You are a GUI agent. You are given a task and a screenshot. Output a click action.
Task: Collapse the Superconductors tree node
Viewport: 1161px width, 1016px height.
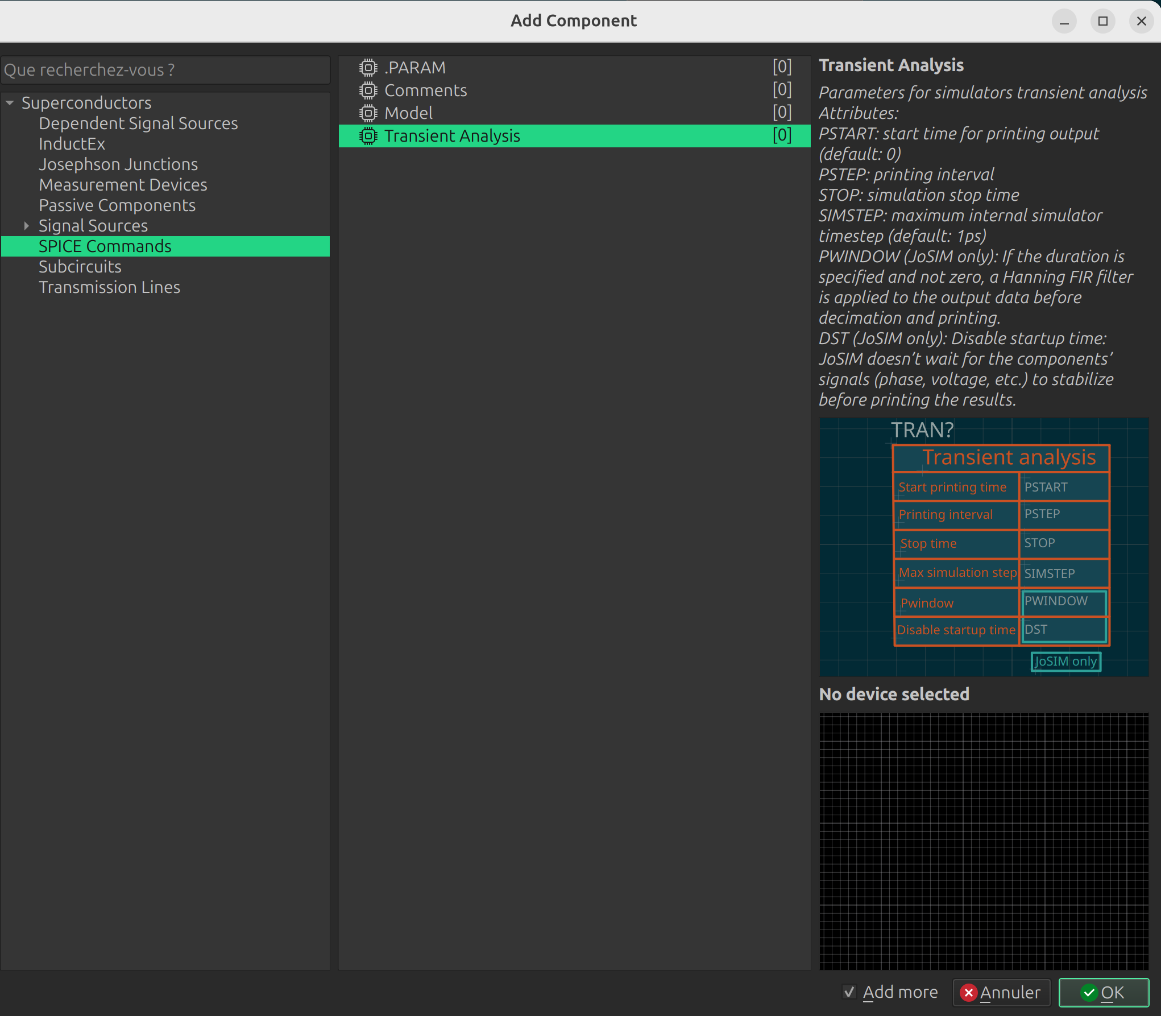point(10,103)
